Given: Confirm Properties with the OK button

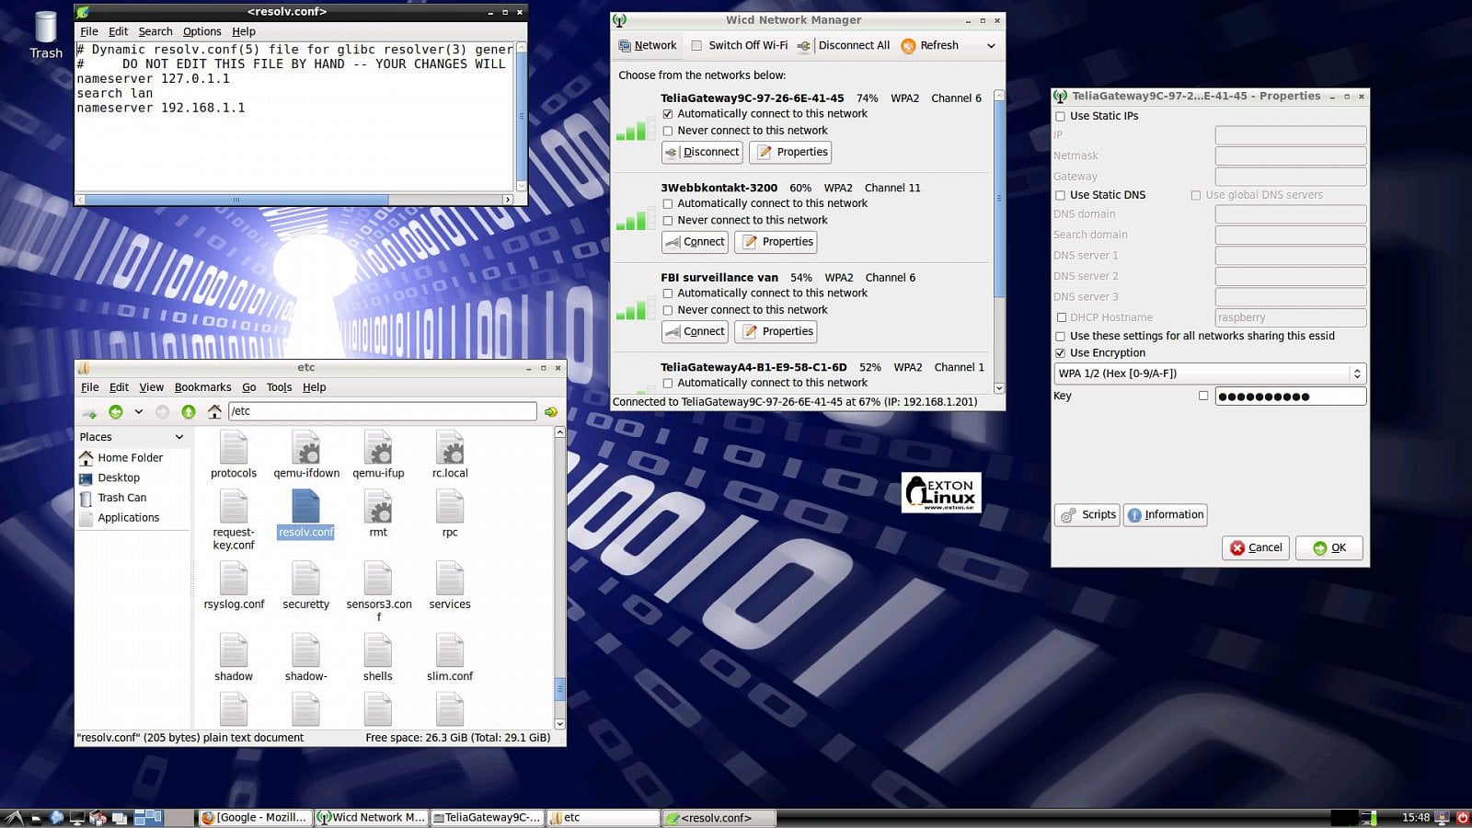Looking at the screenshot, I should (1328, 547).
